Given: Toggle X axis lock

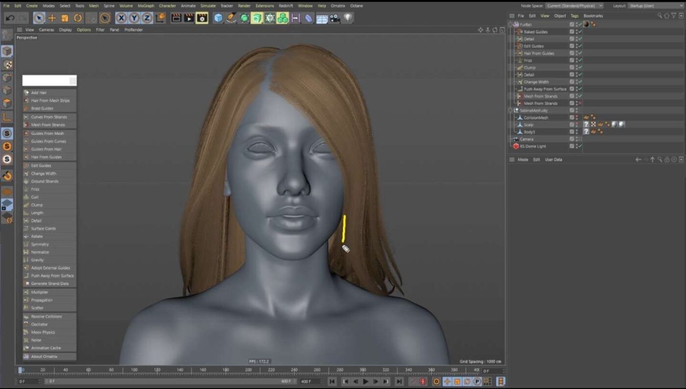Looking at the screenshot, I should [122, 18].
